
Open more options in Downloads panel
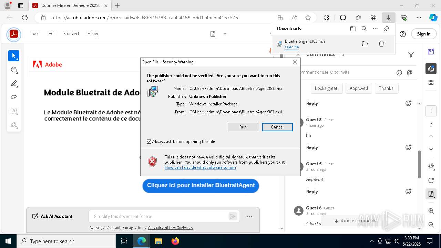(x=375, y=29)
